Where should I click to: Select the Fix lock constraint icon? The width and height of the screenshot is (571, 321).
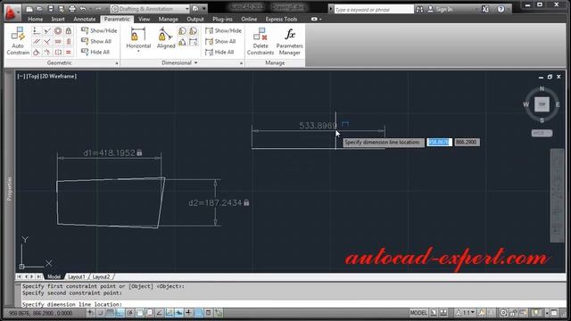click(x=69, y=31)
